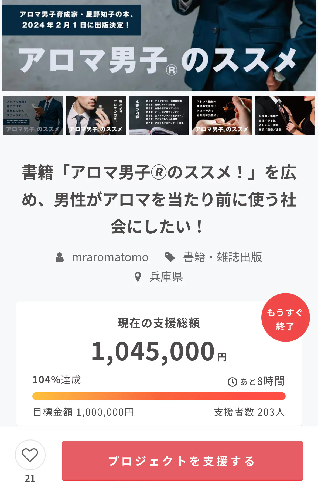This screenshot has height=490, width=318.
Task: Select fifth thumbnail with woman holding tie
Action: 285,115
